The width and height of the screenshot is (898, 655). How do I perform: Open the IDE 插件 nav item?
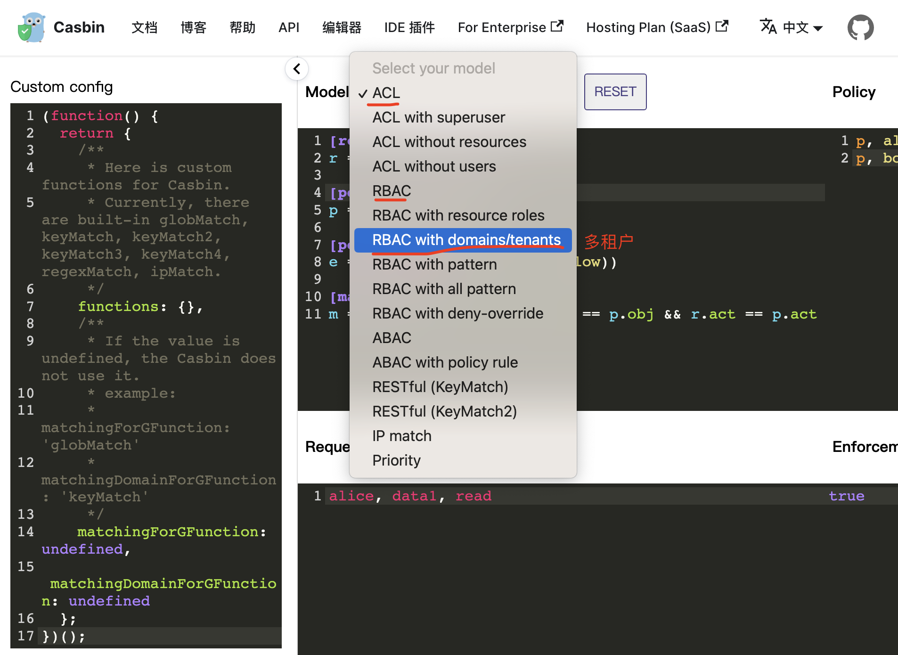(x=409, y=27)
